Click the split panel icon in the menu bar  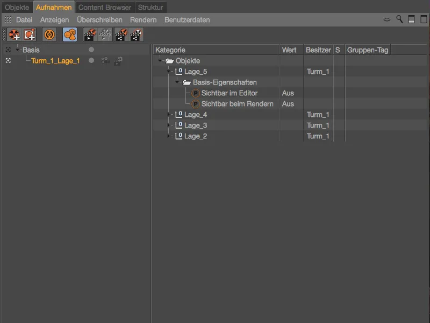pos(411,19)
